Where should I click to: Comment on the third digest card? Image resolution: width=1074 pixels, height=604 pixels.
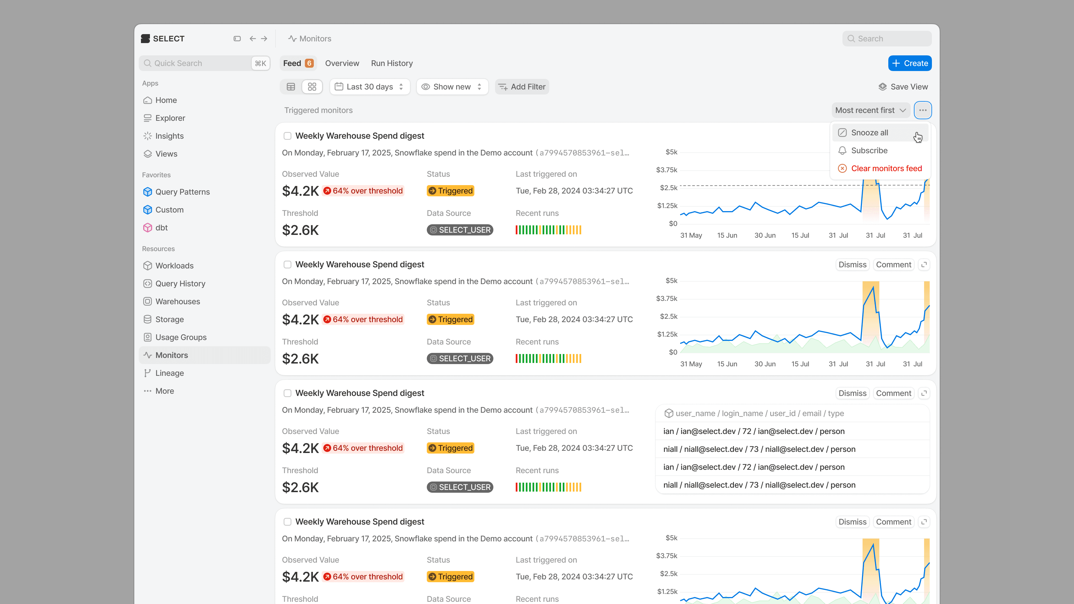click(x=894, y=393)
